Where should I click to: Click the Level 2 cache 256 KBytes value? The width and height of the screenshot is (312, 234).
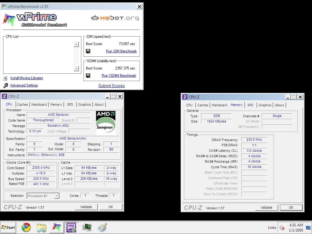(89, 179)
